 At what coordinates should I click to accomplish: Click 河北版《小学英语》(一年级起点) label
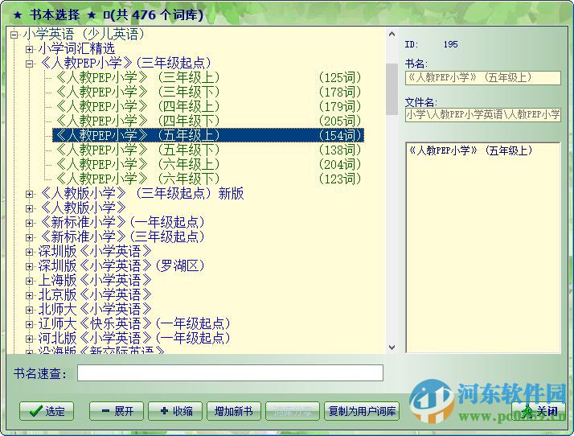coord(134,338)
